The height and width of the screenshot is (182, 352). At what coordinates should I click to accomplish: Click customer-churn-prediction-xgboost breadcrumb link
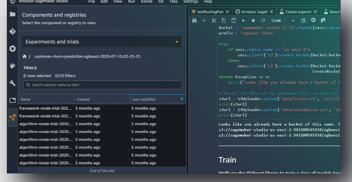coord(87,56)
